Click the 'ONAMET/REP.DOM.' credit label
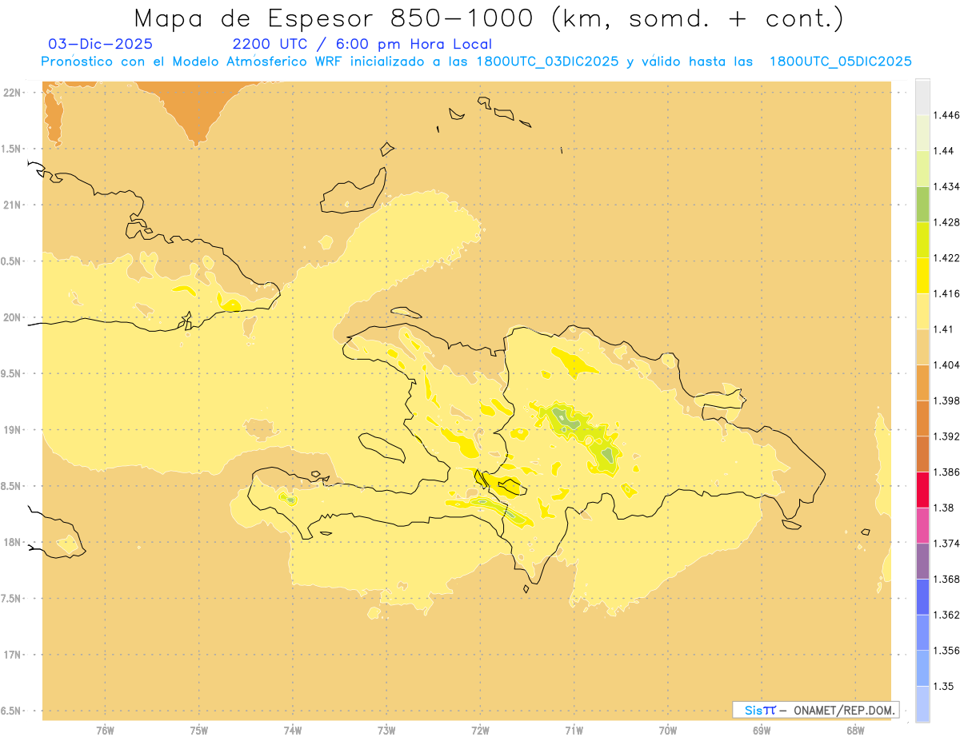Viewport: 960px width, 741px height. [x=843, y=710]
